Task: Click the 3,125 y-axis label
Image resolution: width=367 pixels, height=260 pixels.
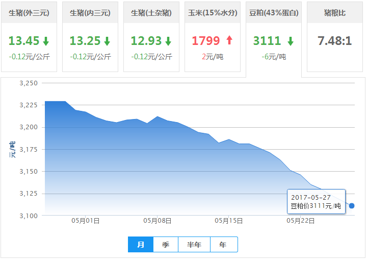Action: click(x=29, y=194)
